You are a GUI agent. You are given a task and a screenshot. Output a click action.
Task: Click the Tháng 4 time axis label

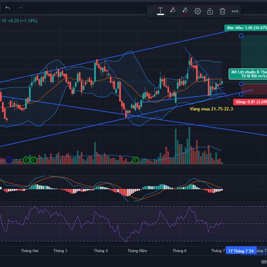pyautogui.click(x=101, y=251)
